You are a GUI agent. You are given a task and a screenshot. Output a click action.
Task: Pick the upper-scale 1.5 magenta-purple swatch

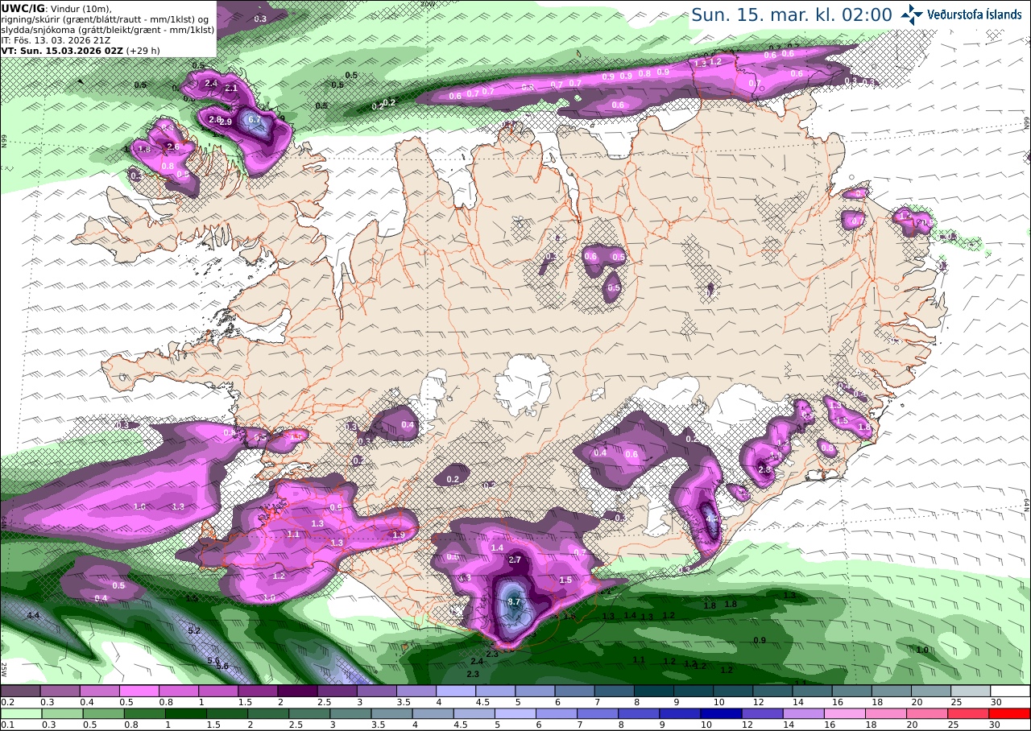pos(258,691)
